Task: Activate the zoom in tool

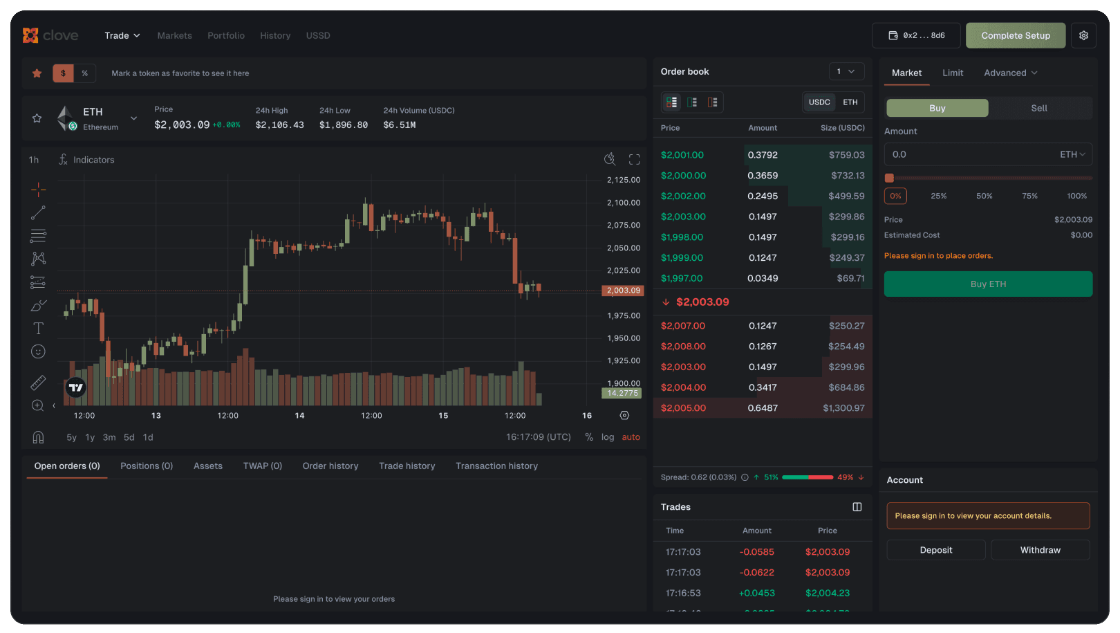Action: point(38,405)
